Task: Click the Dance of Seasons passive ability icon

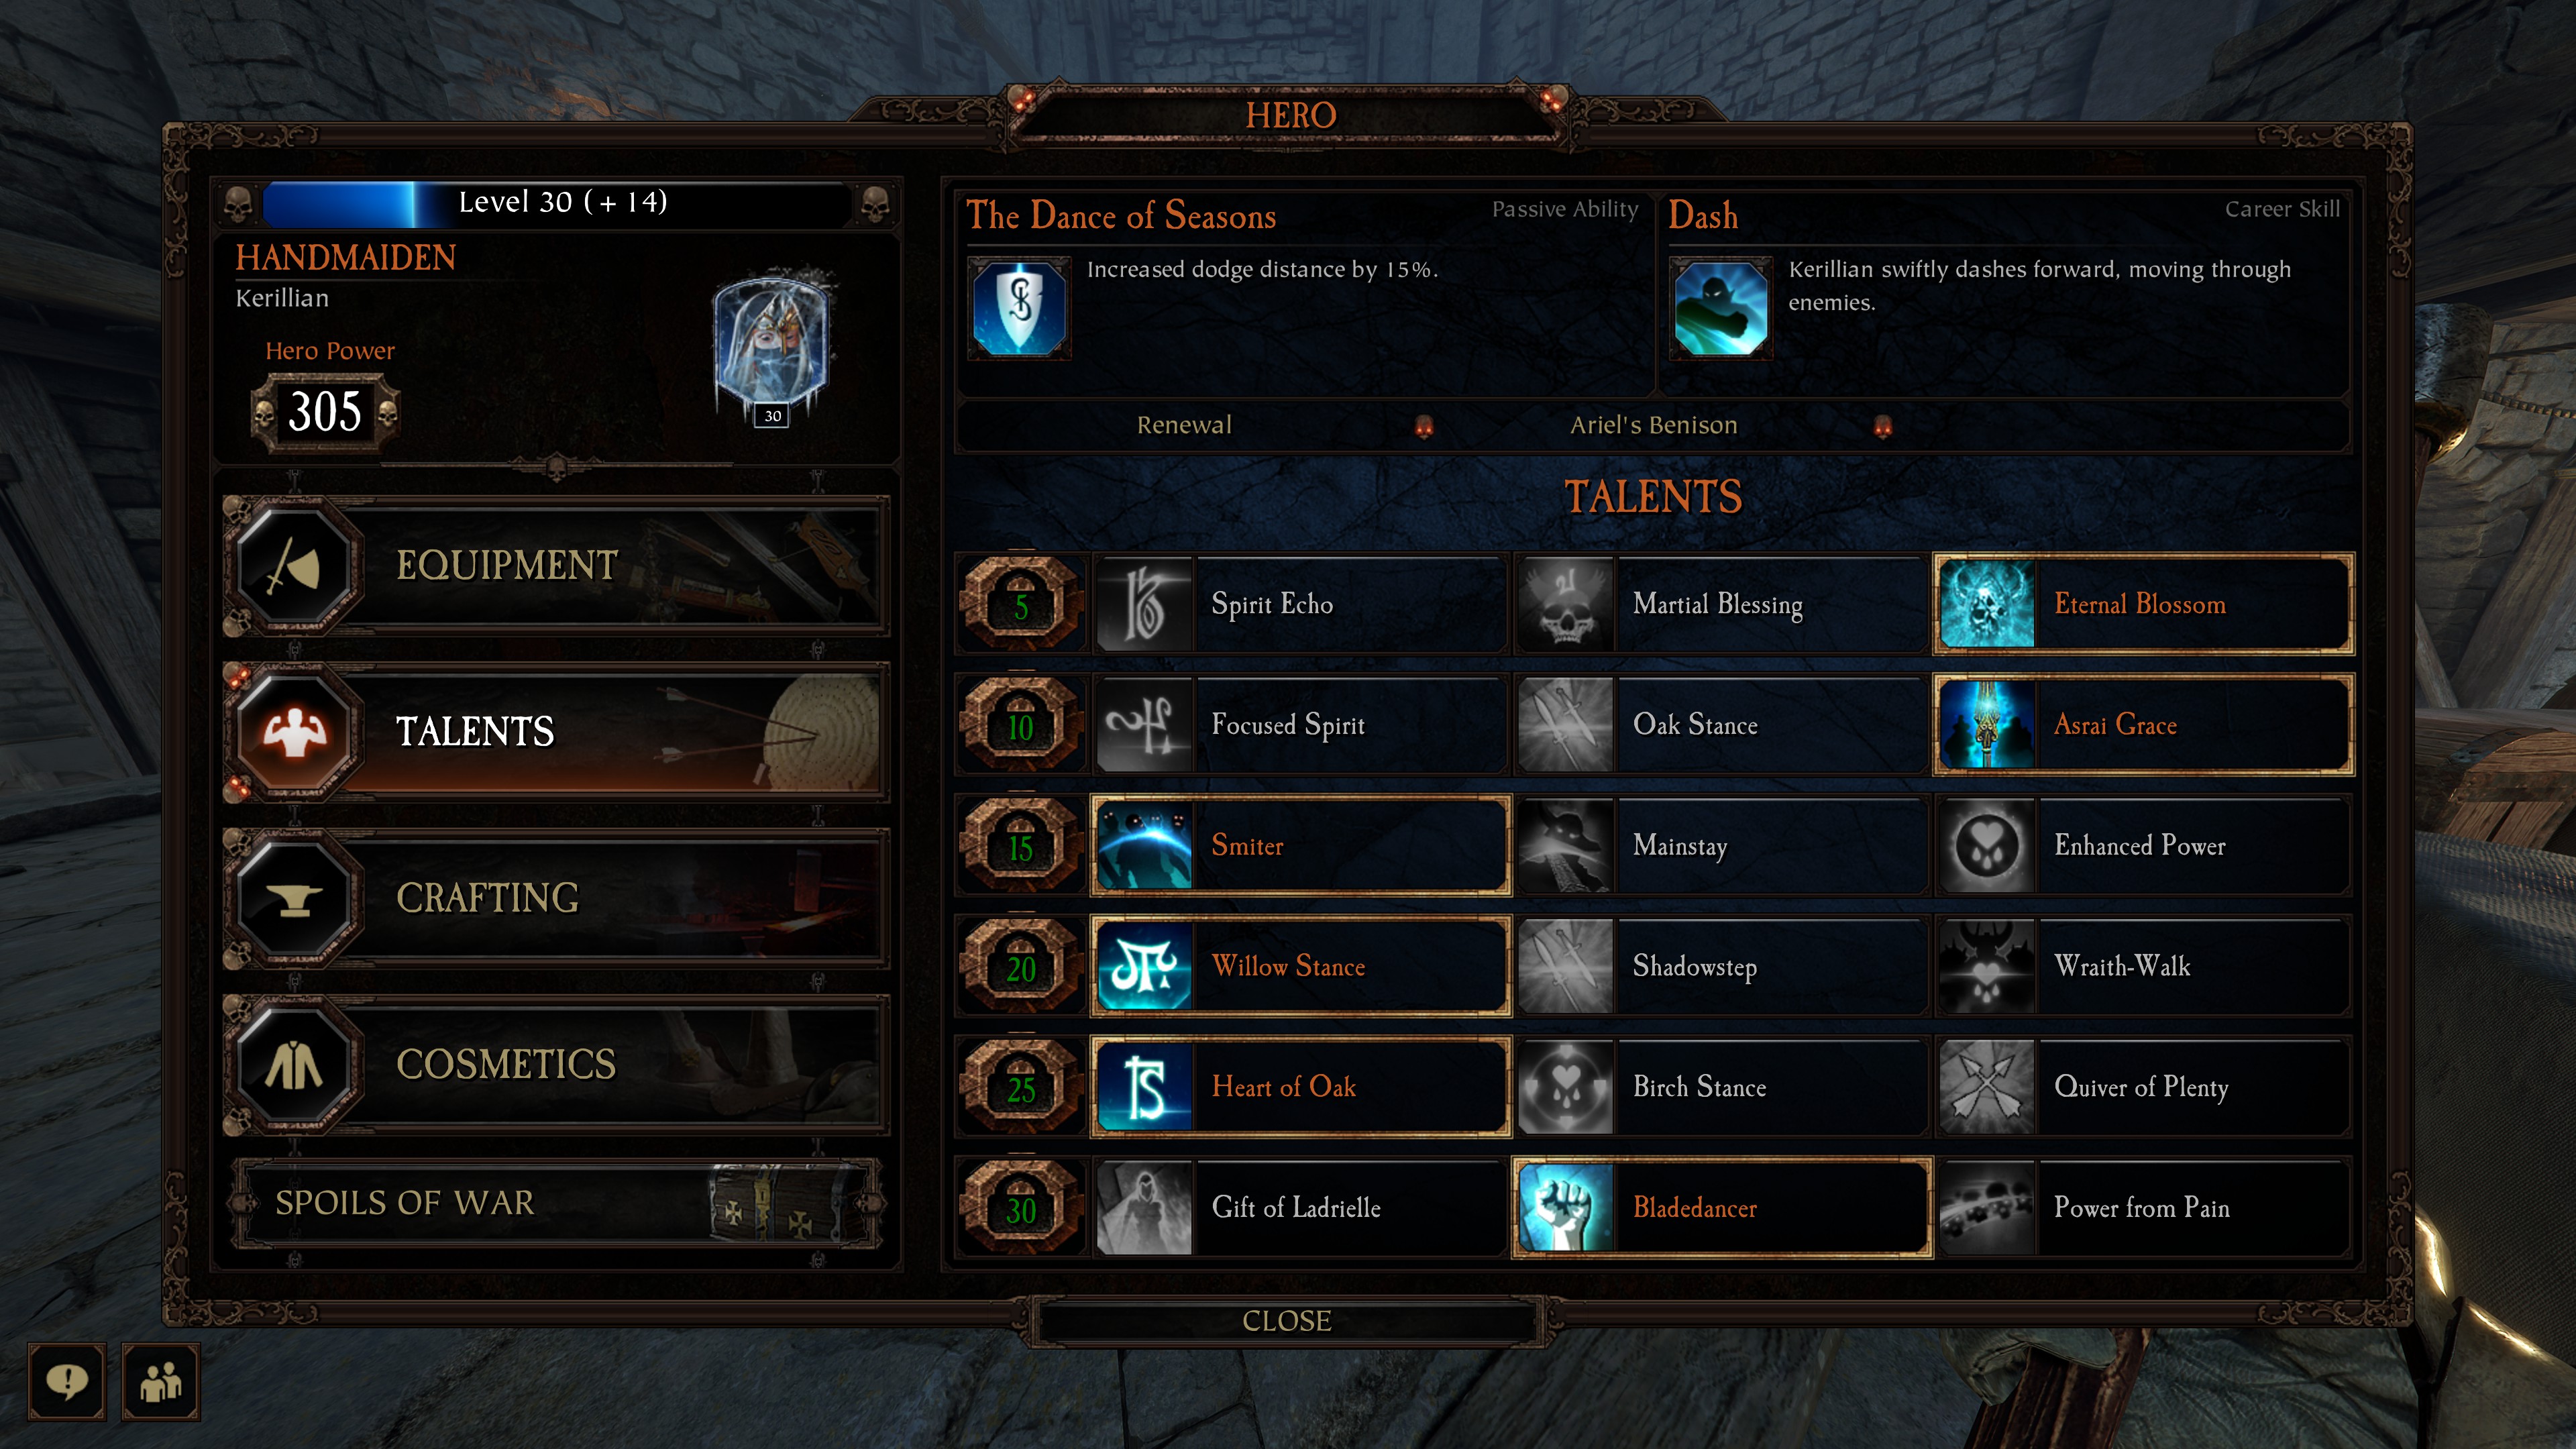Action: coord(1019,308)
